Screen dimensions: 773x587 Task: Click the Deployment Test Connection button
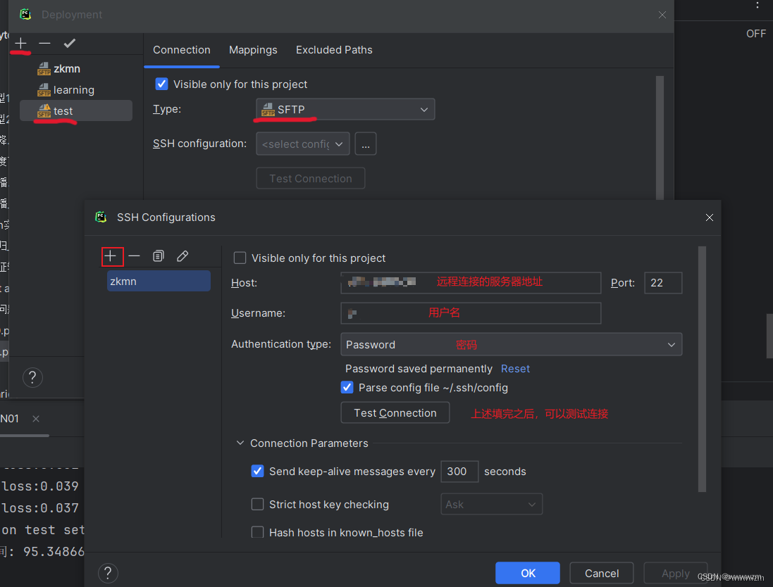point(311,178)
